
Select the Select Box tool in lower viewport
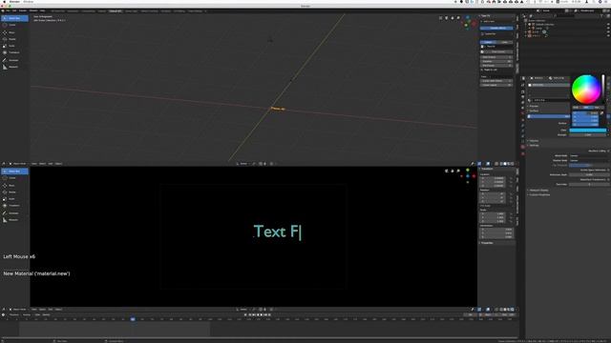click(x=14, y=171)
